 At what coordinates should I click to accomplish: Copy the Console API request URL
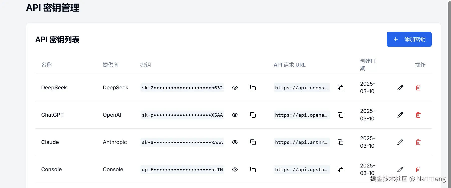(341, 169)
